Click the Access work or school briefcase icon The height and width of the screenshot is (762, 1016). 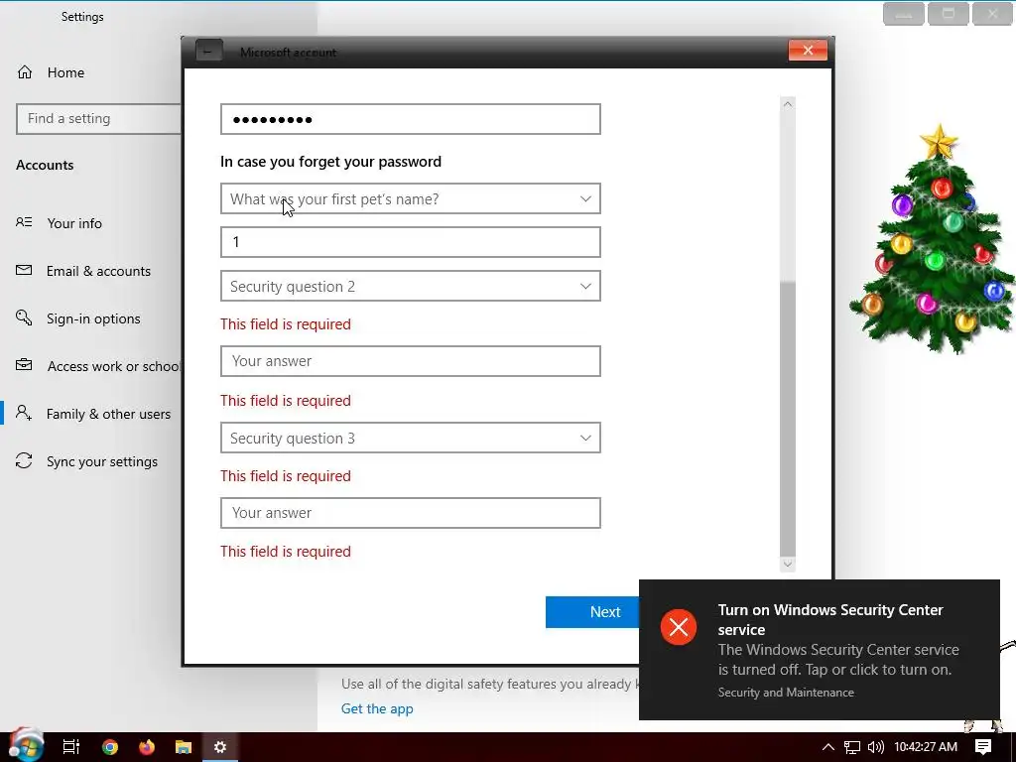(x=24, y=365)
